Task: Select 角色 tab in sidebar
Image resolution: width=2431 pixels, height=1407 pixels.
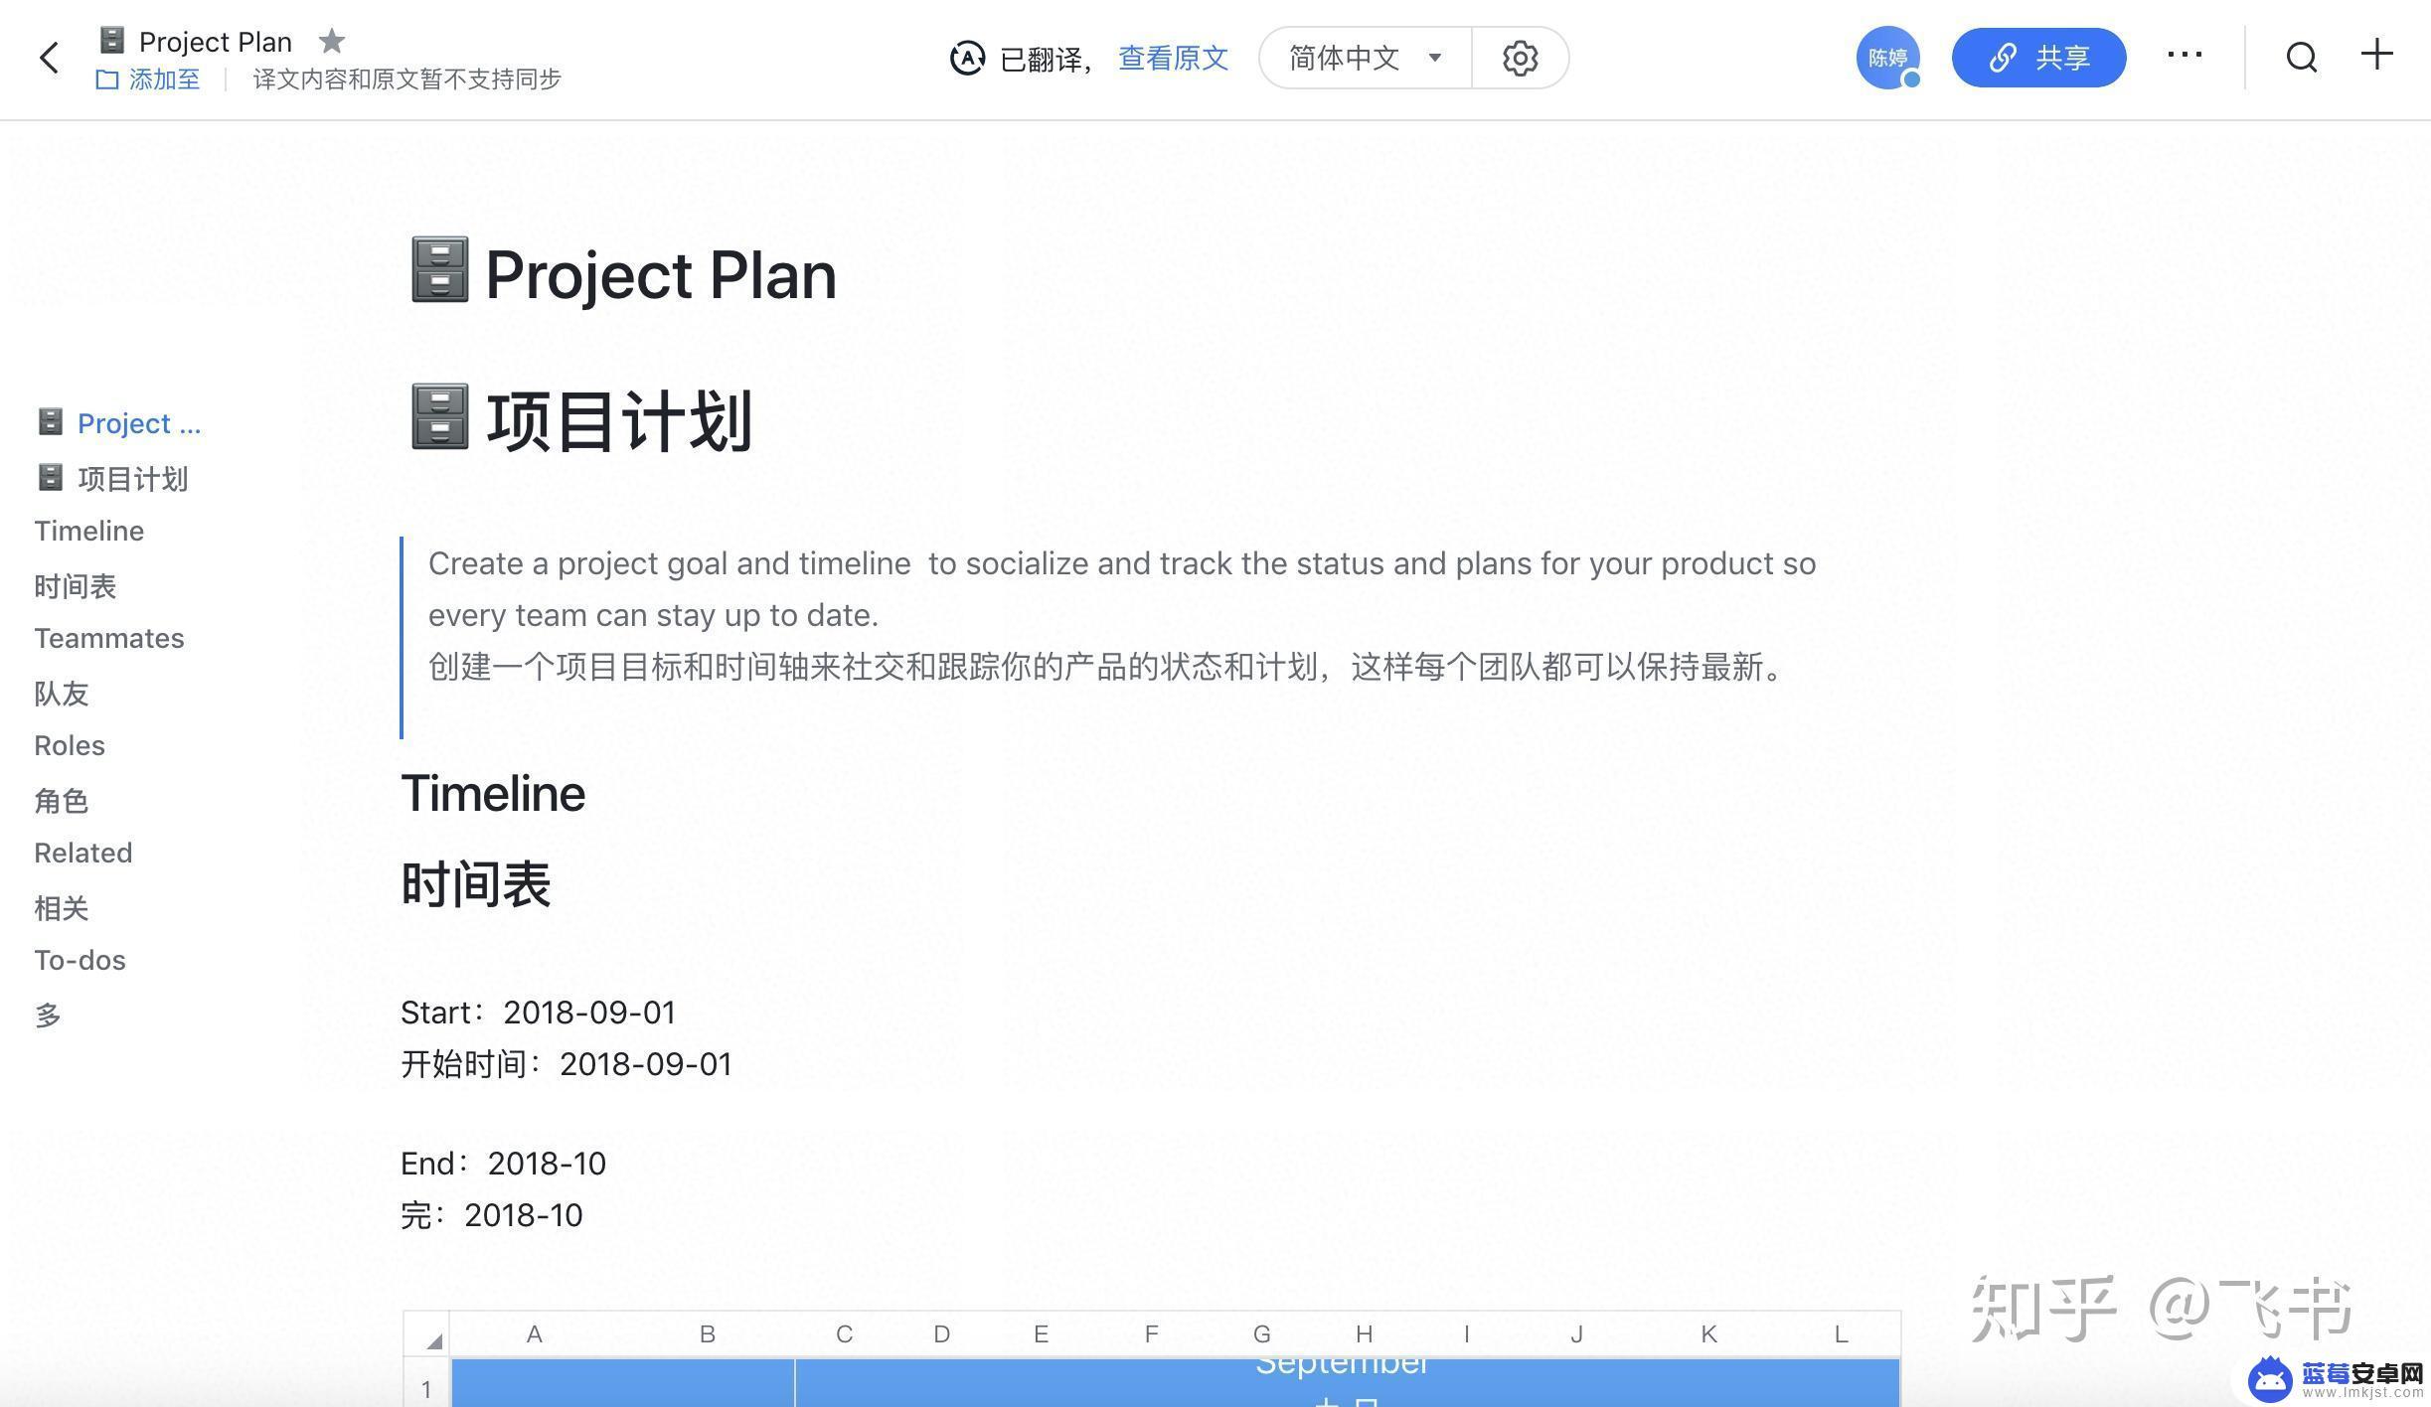Action: (x=62, y=799)
